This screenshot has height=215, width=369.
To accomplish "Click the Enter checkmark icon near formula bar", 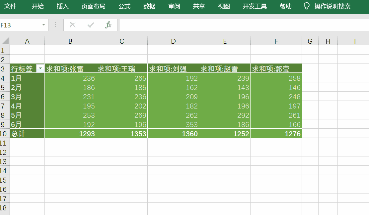I will point(90,25).
